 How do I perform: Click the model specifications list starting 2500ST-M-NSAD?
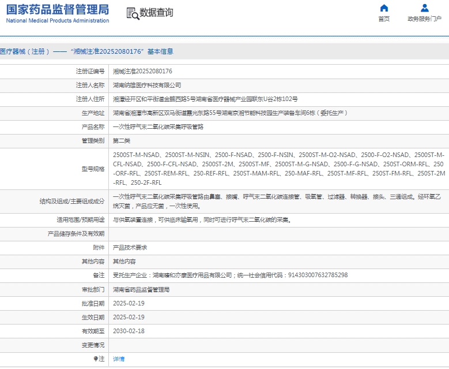pos(279,169)
